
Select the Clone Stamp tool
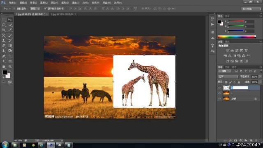pyautogui.click(x=4, y=40)
